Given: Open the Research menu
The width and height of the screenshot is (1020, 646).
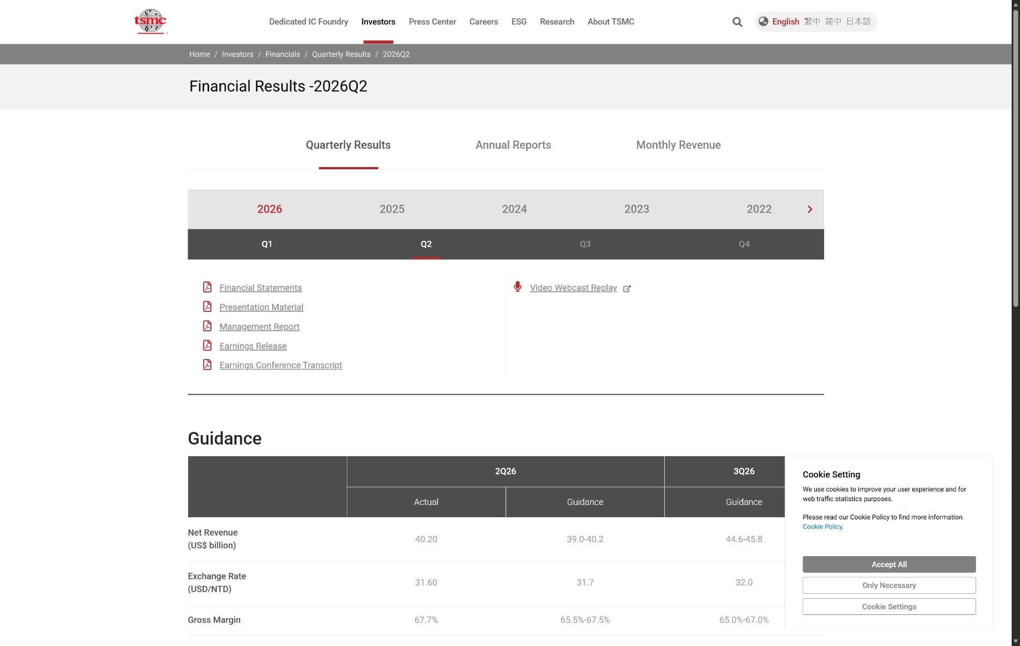Looking at the screenshot, I should 557,22.
